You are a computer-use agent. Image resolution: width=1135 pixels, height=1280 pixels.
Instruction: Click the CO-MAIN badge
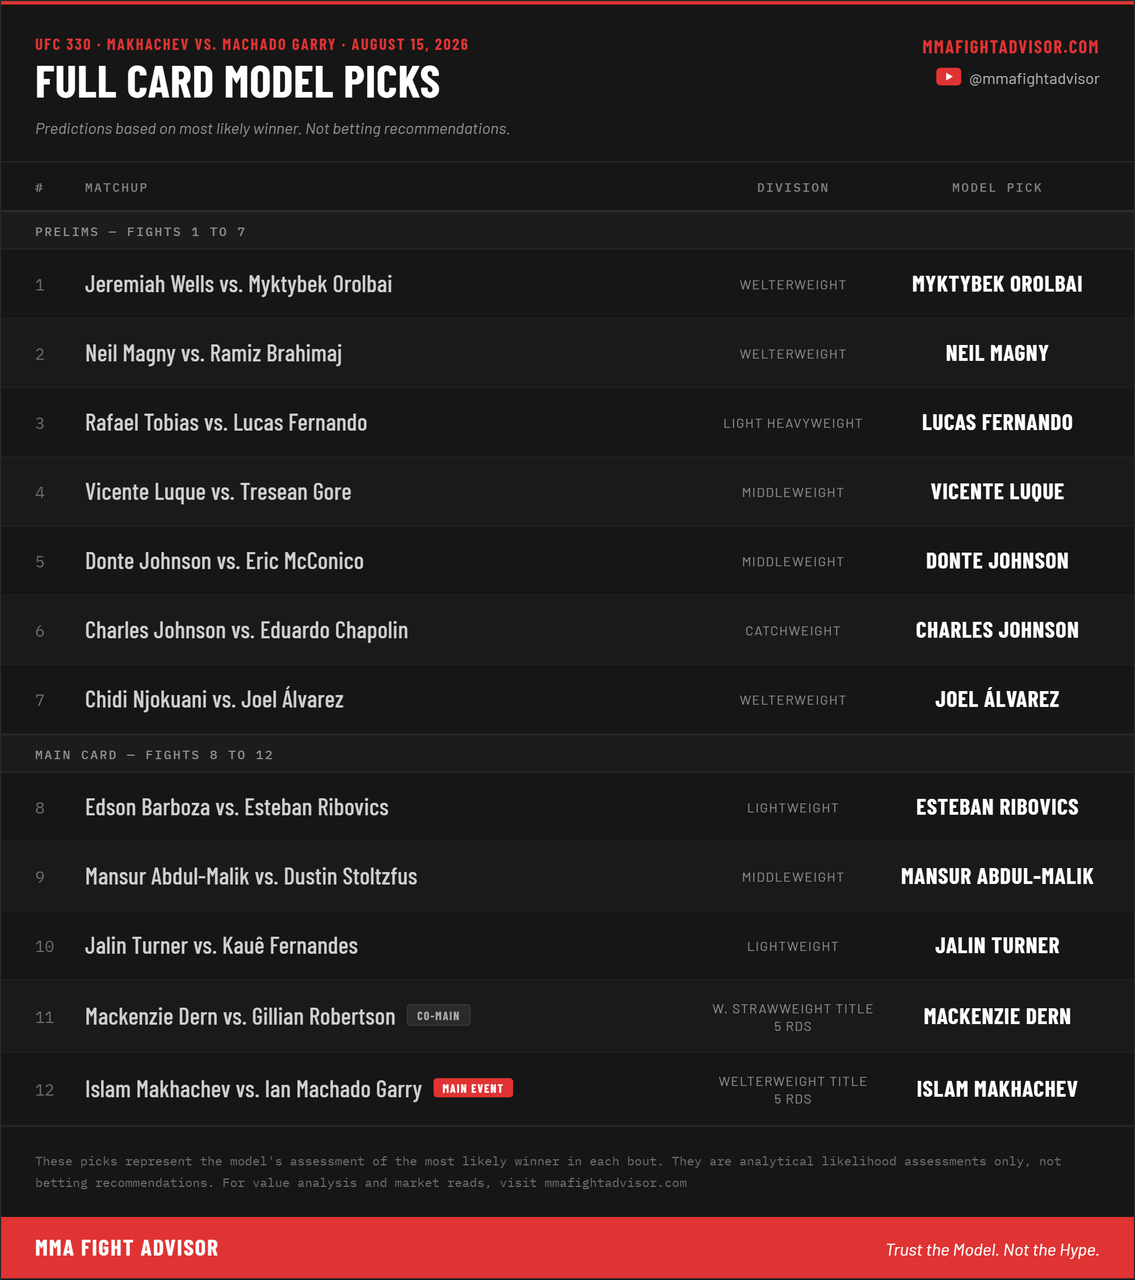pyautogui.click(x=439, y=1016)
